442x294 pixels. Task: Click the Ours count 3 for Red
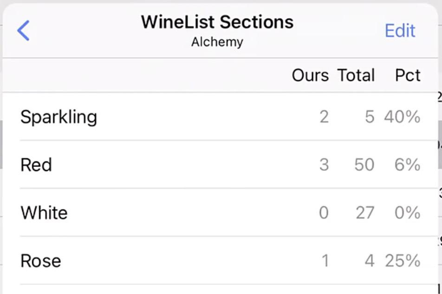[324, 165]
